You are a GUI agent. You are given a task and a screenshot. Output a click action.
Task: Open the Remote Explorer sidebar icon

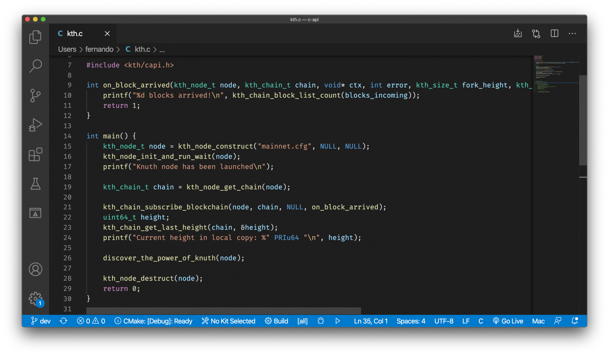coord(35,213)
